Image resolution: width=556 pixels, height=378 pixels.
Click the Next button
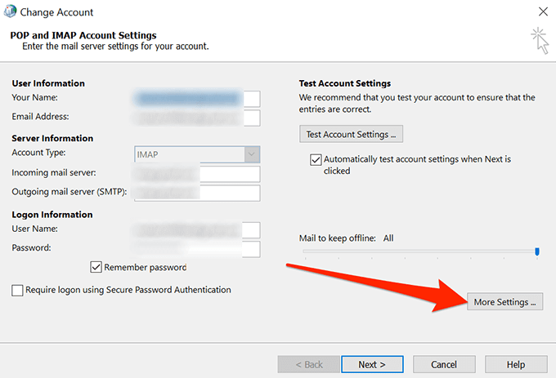pyautogui.click(x=371, y=364)
